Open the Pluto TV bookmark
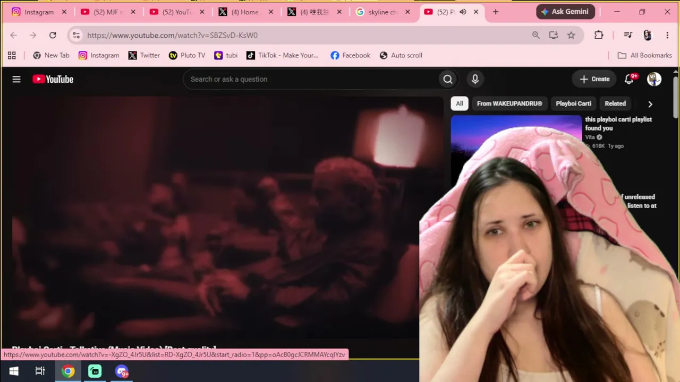 [187, 55]
